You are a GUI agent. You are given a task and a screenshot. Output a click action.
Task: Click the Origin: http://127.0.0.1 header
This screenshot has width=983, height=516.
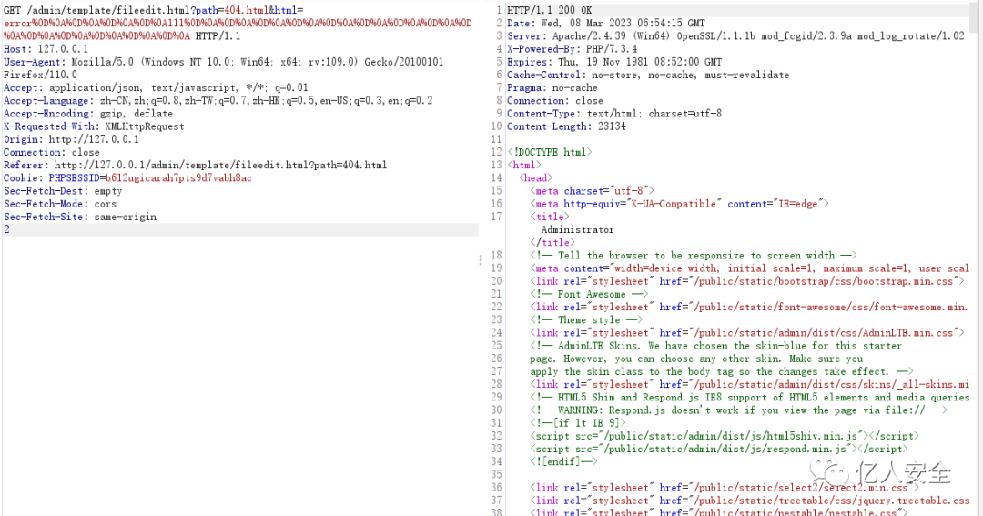(72, 139)
